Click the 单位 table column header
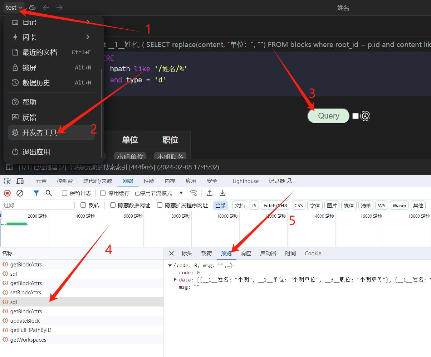 click(130, 140)
